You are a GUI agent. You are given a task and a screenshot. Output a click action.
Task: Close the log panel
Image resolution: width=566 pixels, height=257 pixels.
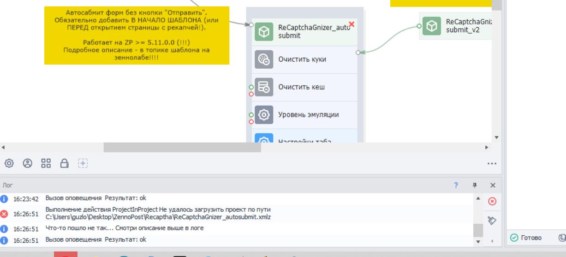click(493, 185)
